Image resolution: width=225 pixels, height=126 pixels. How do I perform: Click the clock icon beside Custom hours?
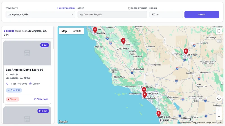[x=30, y=84]
